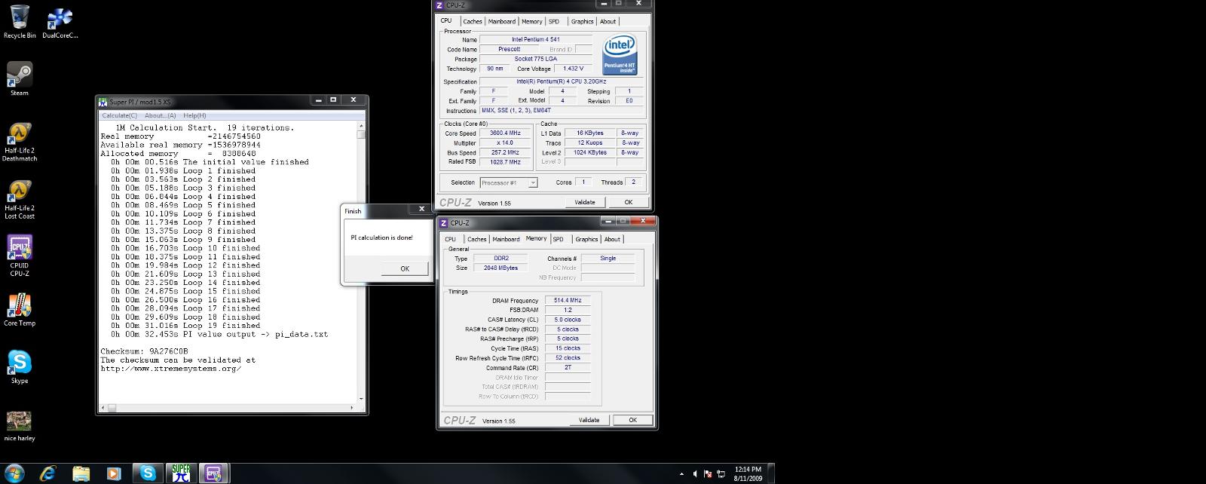Image resolution: width=1206 pixels, height=484 pixels.
Task: Switch to Super PI taskbar button
Action: [181, 473]
